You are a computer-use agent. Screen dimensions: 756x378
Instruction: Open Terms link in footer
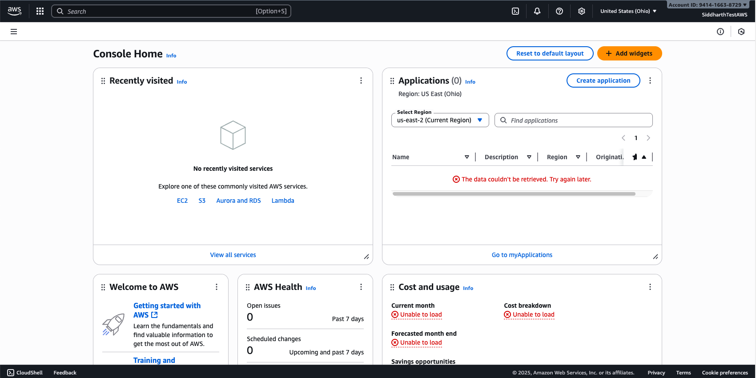point(684,373)
